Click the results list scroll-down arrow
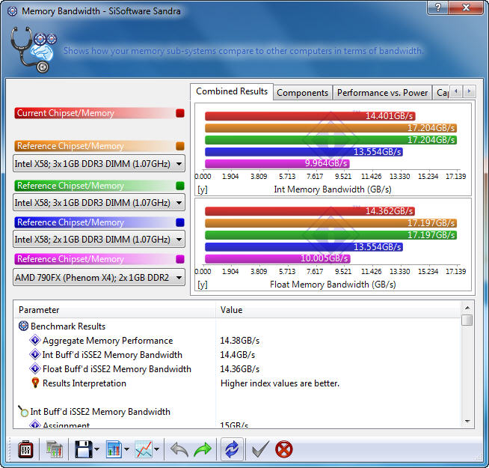The width and height of the screenshot is (489, 468). pyautogui.click(x=467, y=422)
